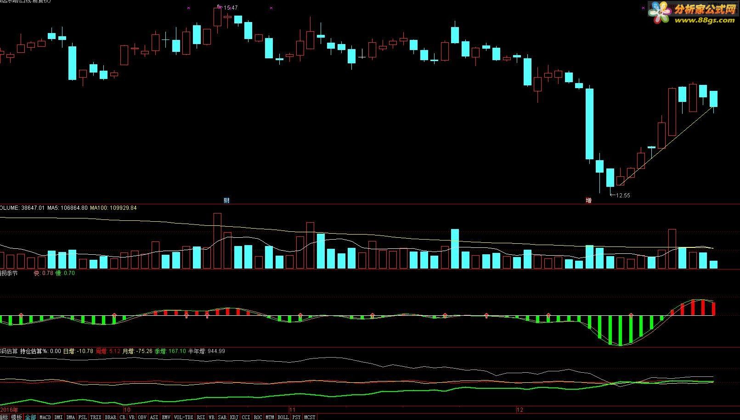This screenshot has height=420, width=740.
Task: Choose the VR indicator tab
Action: (132, 417)
